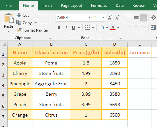Toggle underline formatting
Viewport: 157px width, 127px height.
pos(73,28)
